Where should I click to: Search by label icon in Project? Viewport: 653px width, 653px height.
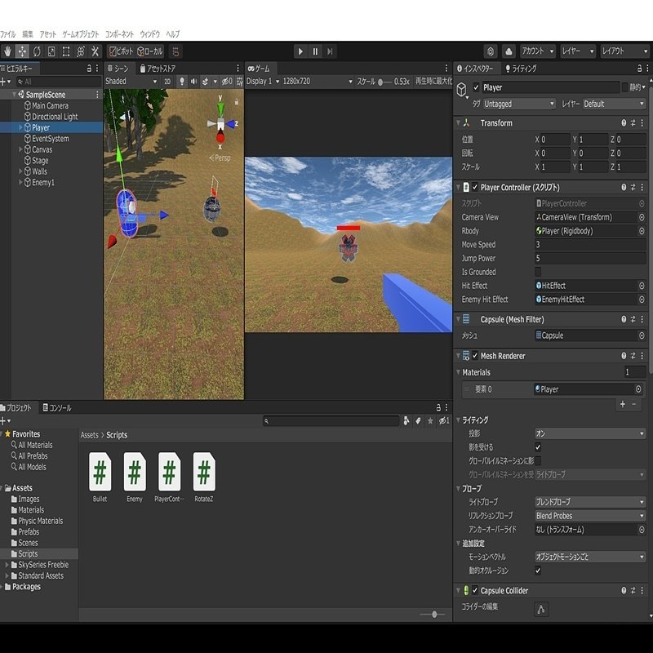click(418, 421)
